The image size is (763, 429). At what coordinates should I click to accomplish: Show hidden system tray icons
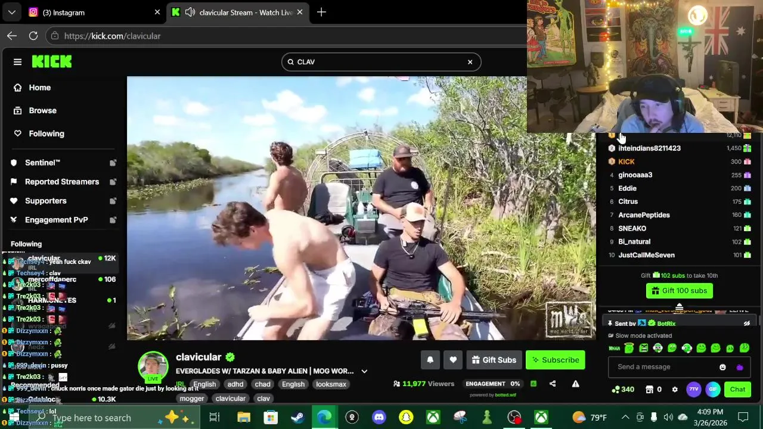point(625,418)
